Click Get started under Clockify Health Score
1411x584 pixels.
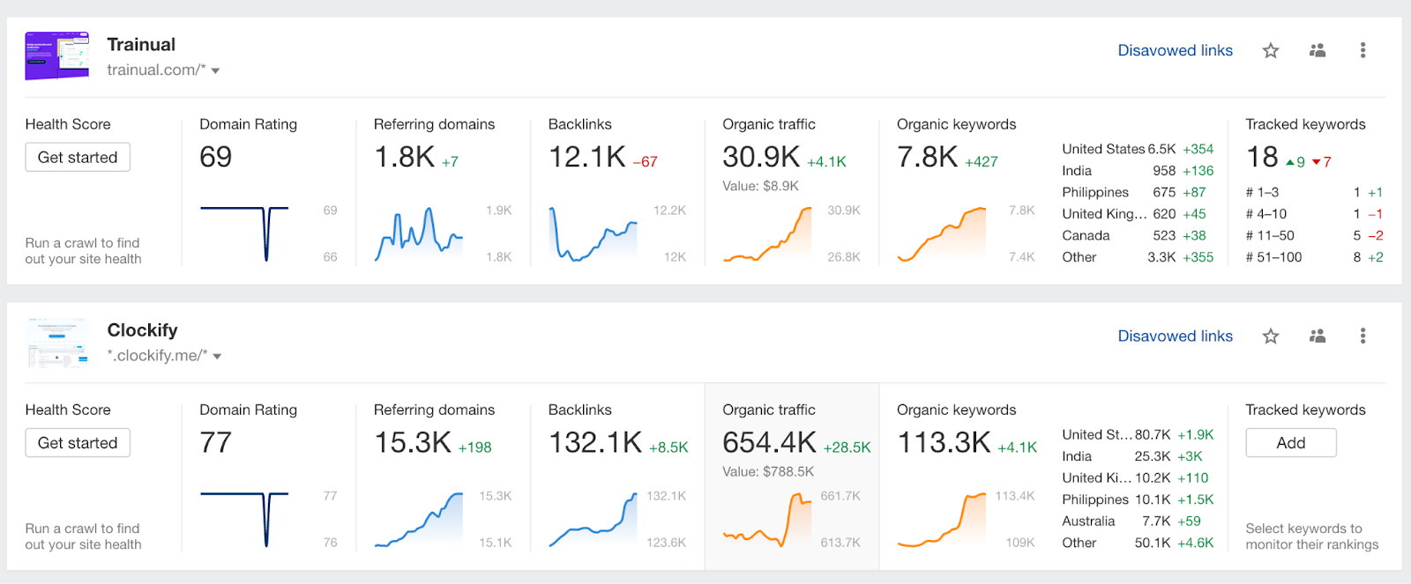[x=78, y=442]
